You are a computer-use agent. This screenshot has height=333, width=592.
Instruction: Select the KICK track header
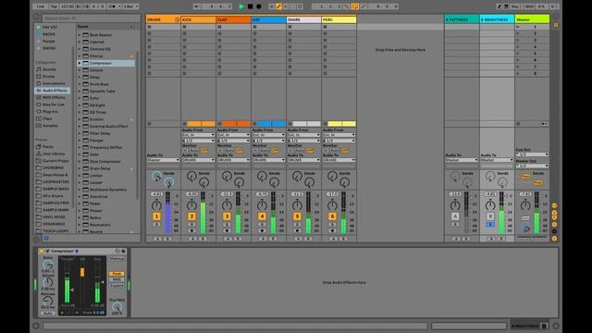[199, 19]
